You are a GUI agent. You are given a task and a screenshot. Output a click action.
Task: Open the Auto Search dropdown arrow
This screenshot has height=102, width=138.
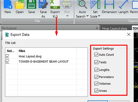(x=87, y=16)
